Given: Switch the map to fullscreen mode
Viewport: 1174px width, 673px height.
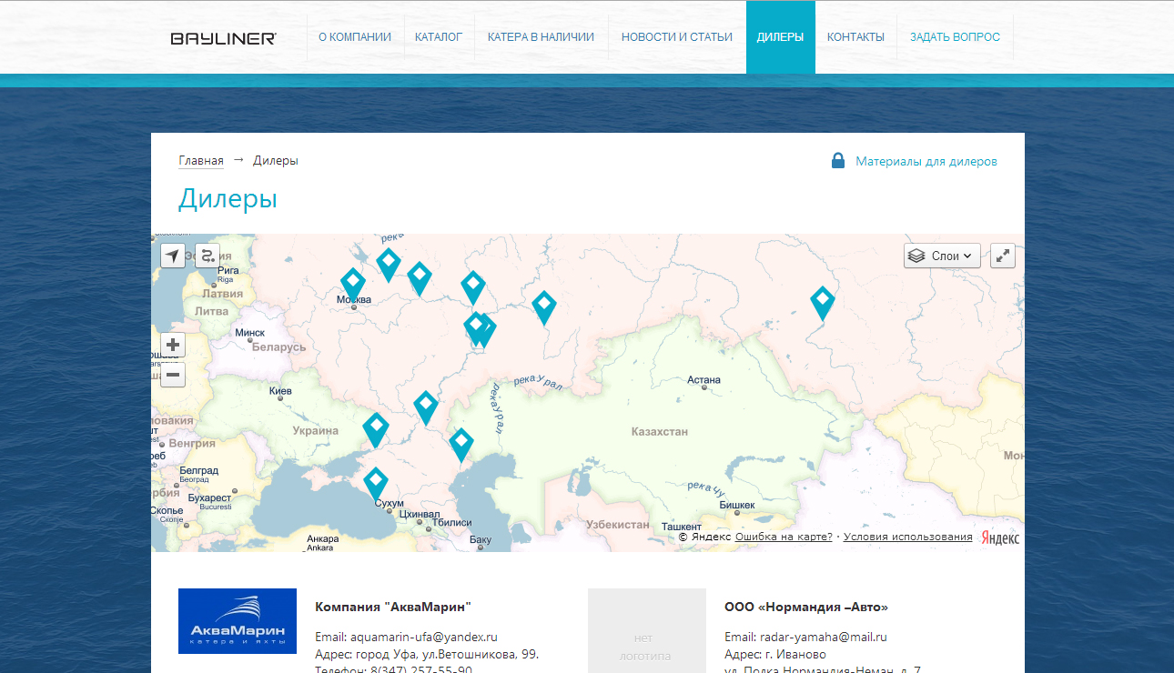Looking at the screenshot, I should (x=1002, y=256).
